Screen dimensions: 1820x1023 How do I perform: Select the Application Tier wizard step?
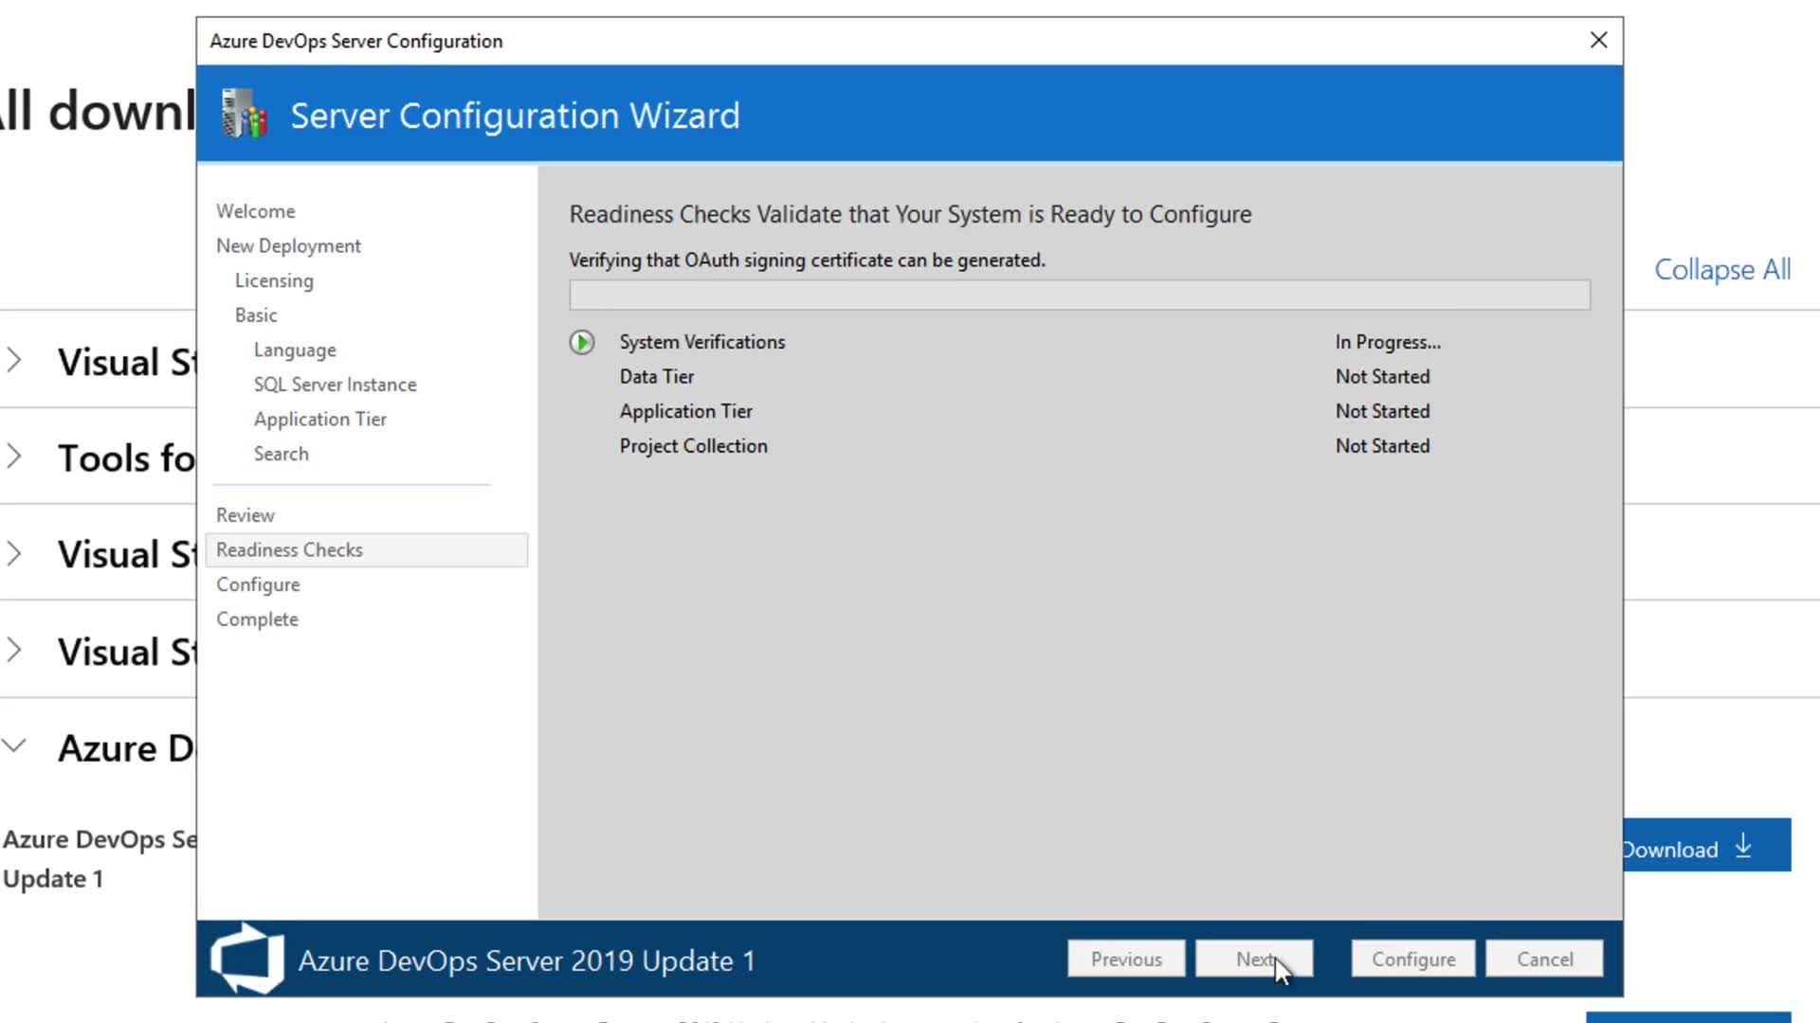coord(319,419)
